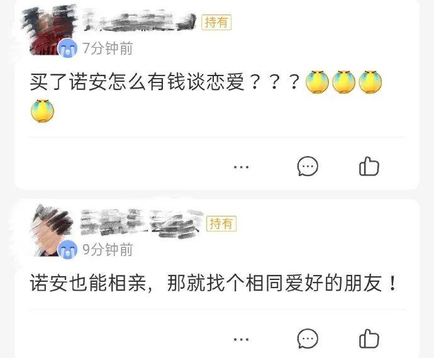Open the comment text 诺安也能相亲
This screenshot has width=434, height=358.
pos(88,283)
